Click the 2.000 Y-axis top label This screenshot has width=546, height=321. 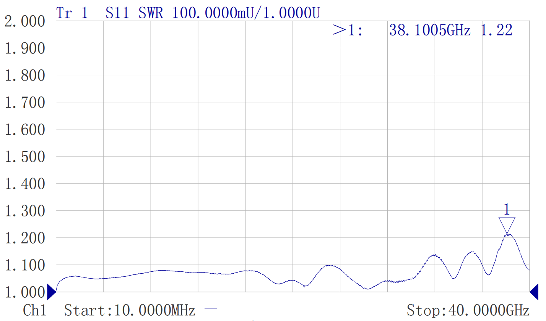[24, 21]
